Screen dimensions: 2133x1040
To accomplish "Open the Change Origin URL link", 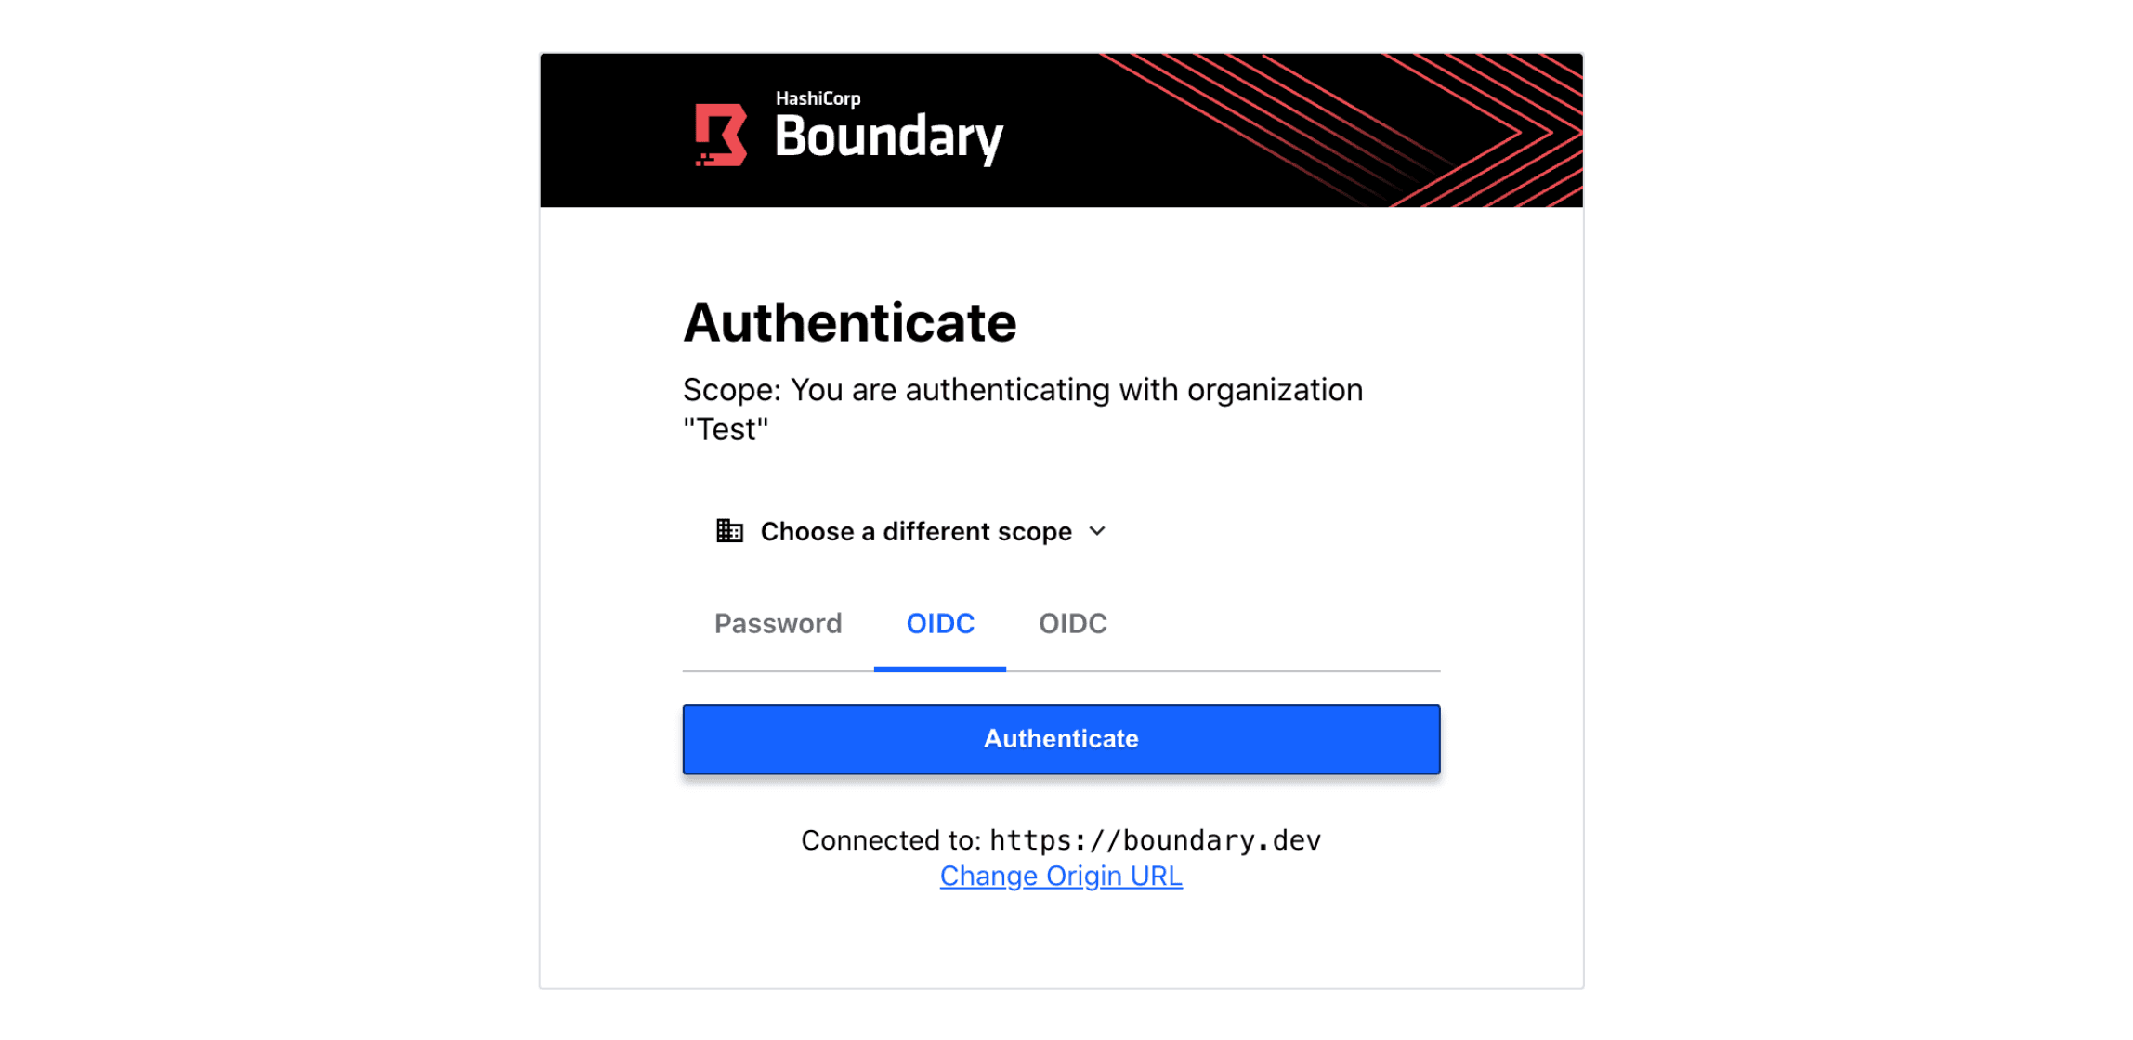I will coord(1061,876).
